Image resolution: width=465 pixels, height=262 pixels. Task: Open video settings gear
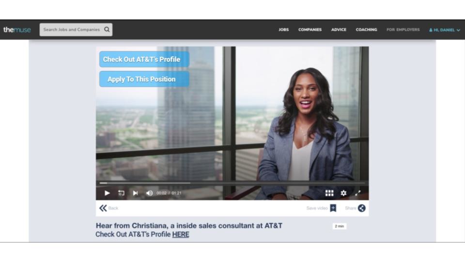click(x=343, y=193)
